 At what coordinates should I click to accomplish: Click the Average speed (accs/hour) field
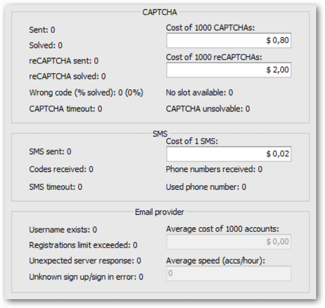coord(228,273)
